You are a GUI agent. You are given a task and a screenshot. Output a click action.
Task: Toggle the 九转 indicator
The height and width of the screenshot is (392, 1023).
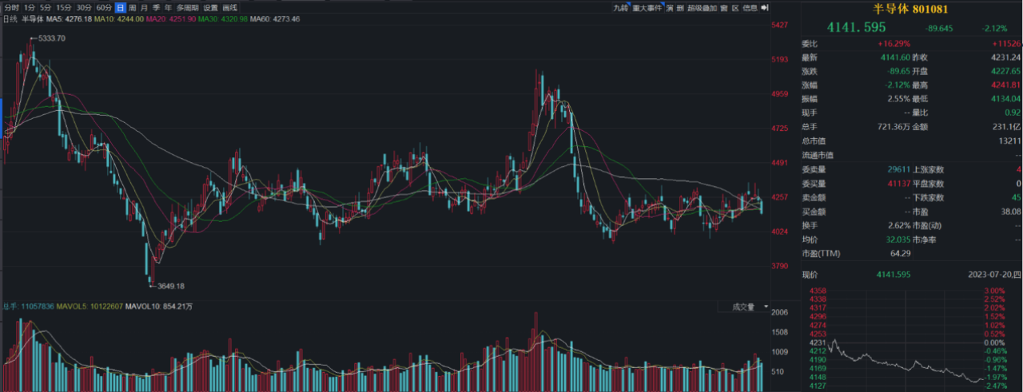[x=621, y=8]
